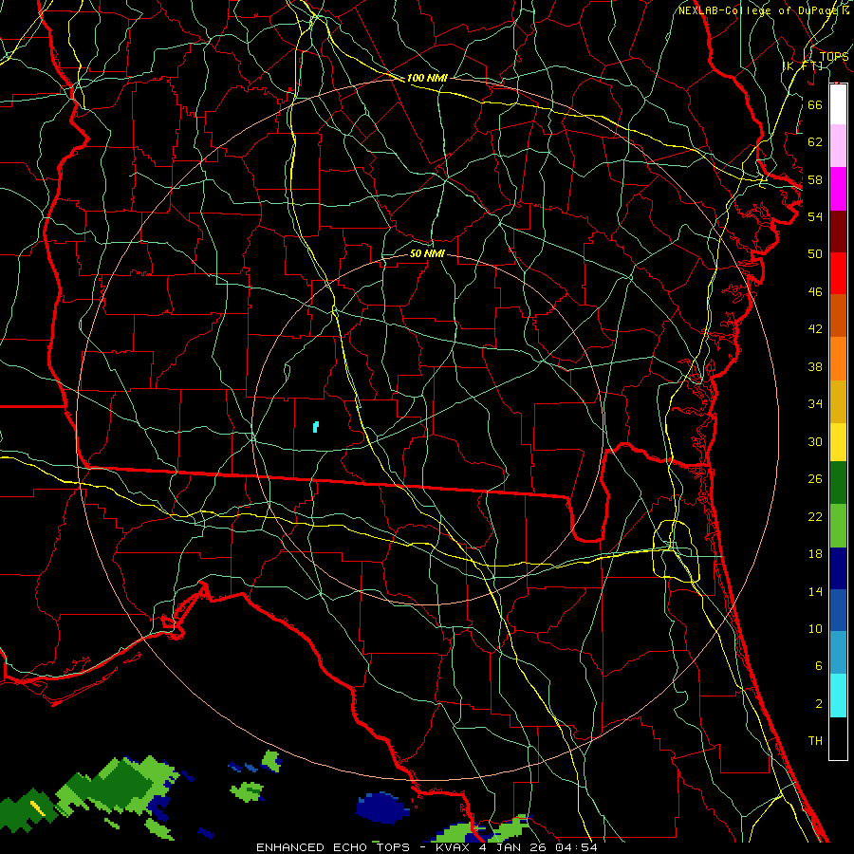854x854 pixels.
Task: Click the "58" legend value
Action: (815, 179)
